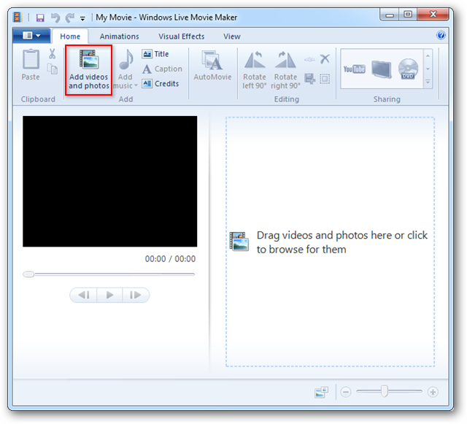467x424 pixels.
Task: Change thumbnail size icon in status bar
Action: coord(322,392)
